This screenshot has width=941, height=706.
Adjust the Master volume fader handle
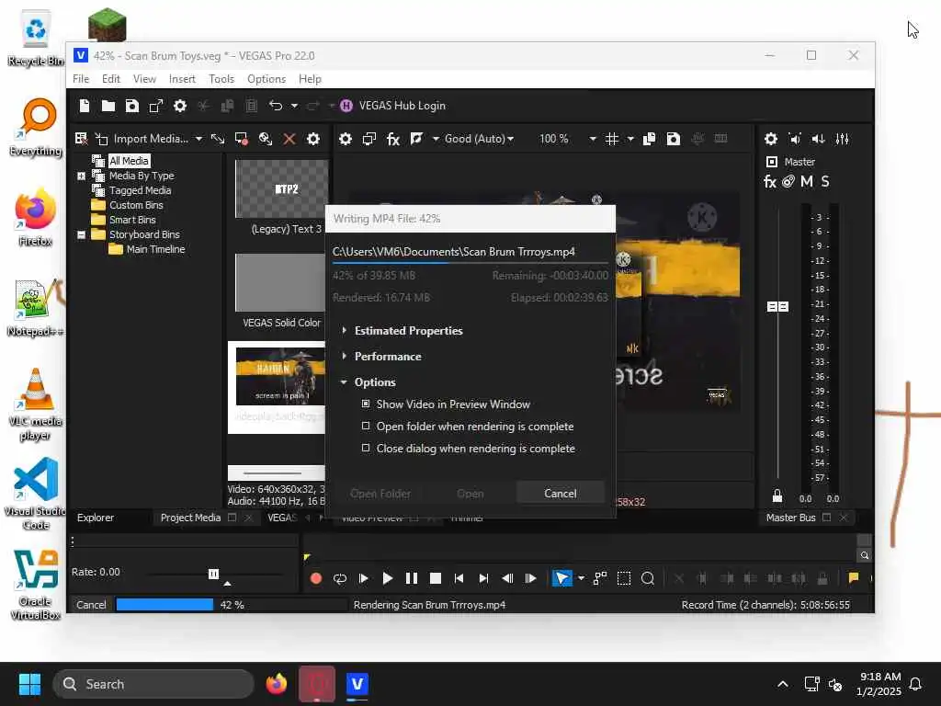point(777,307)
